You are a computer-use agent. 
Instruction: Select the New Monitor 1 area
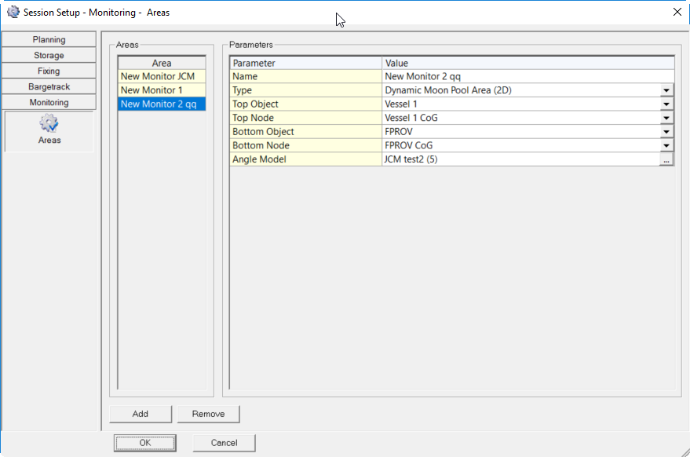coord(161,90)
